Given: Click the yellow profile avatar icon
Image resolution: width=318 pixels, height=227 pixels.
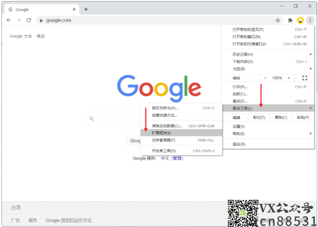Looking at the screenshot, I should [300, 20].
